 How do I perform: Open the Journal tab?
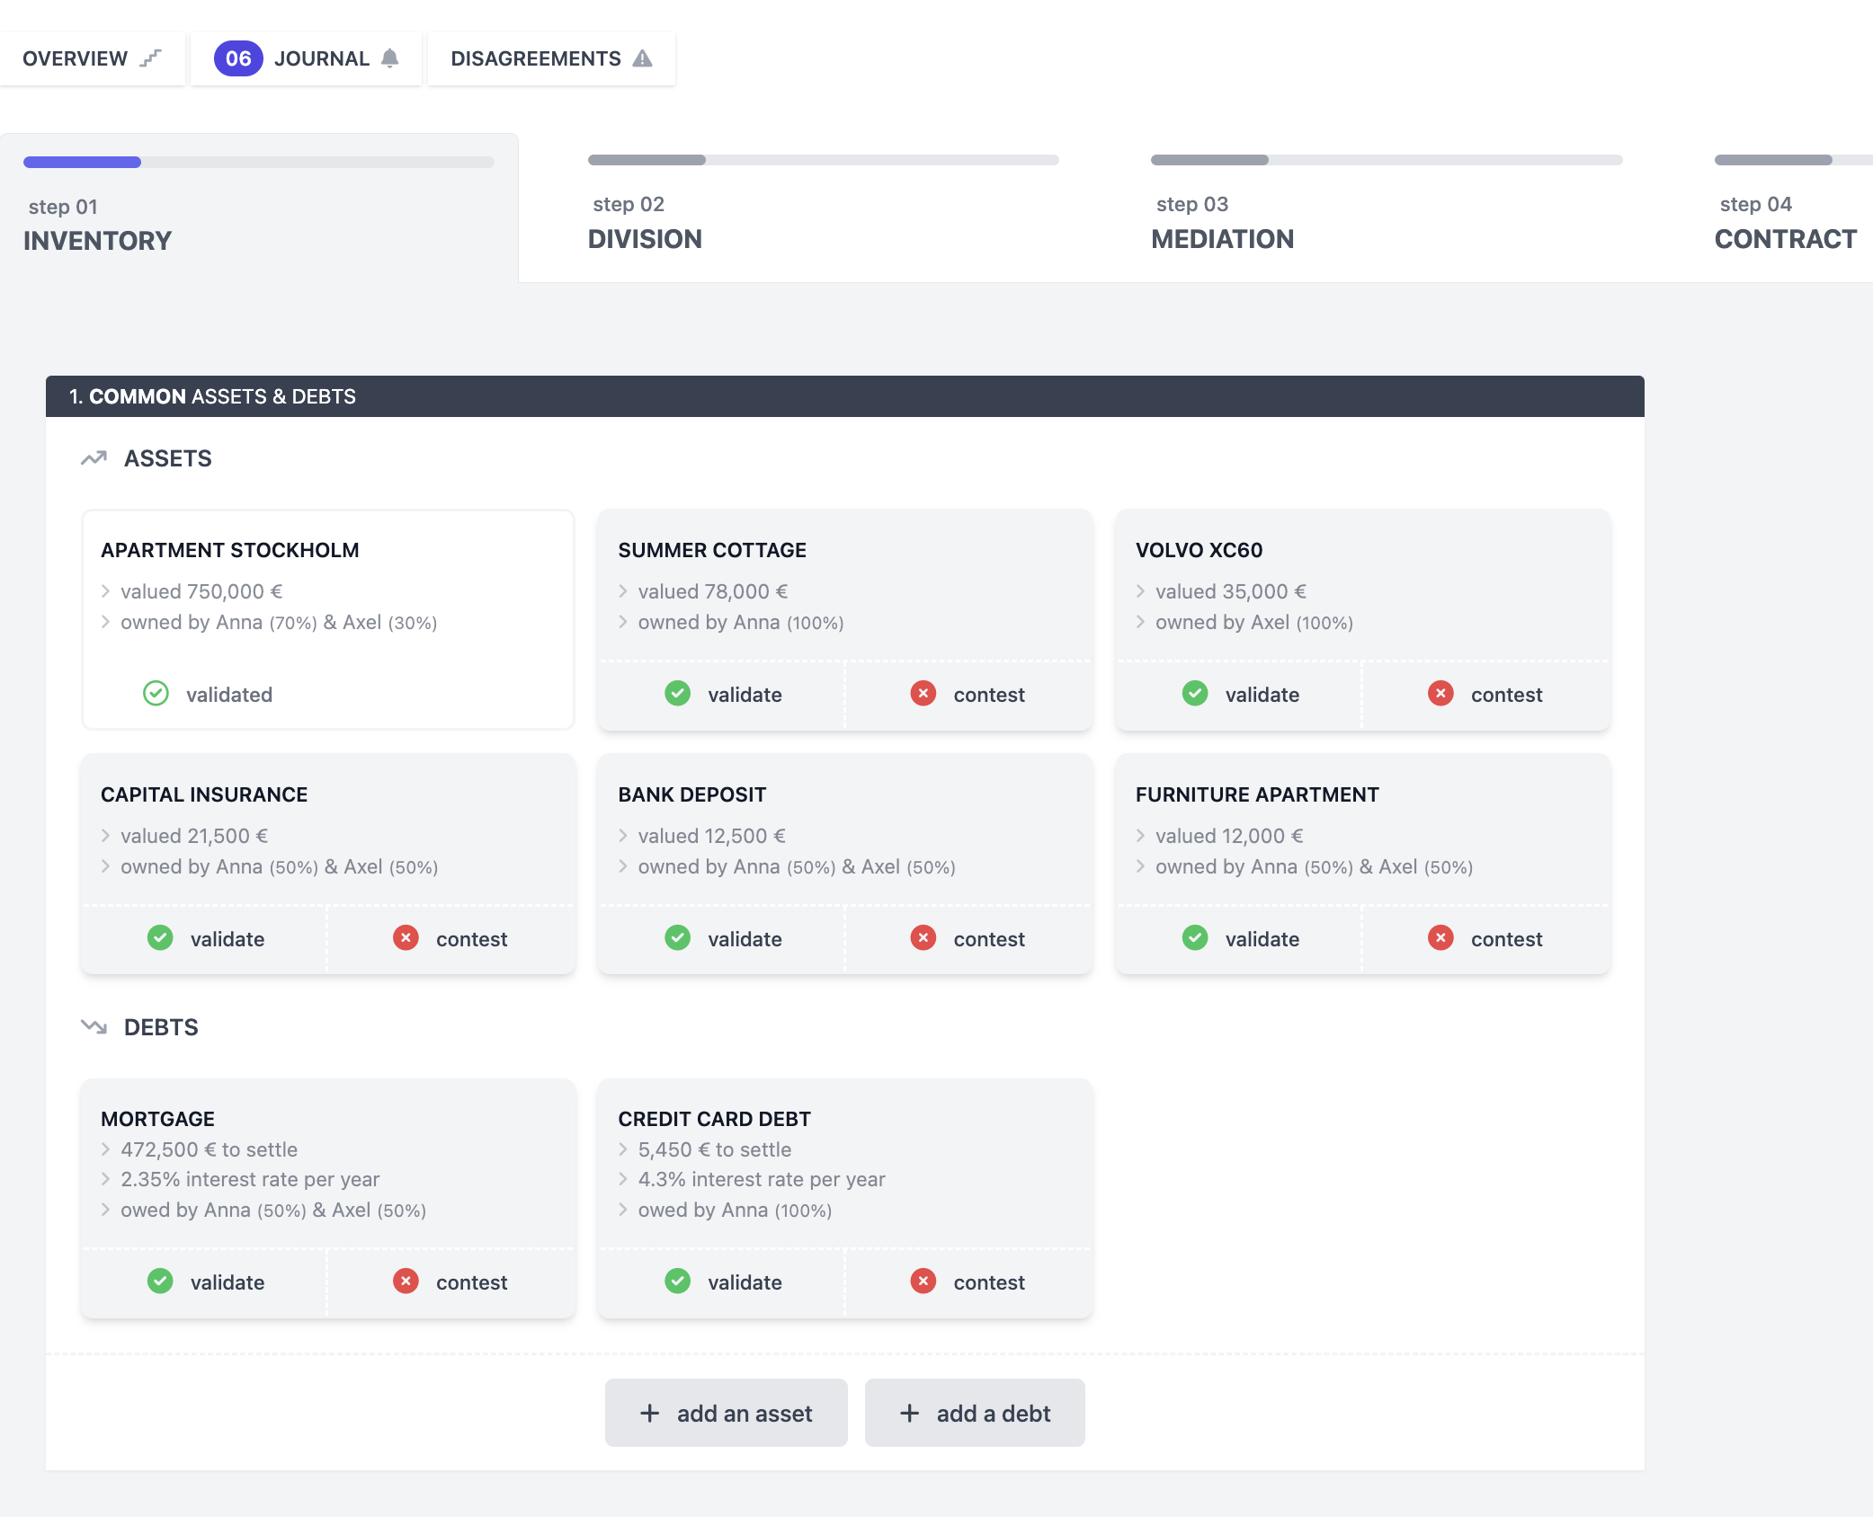tap(307, 58)
